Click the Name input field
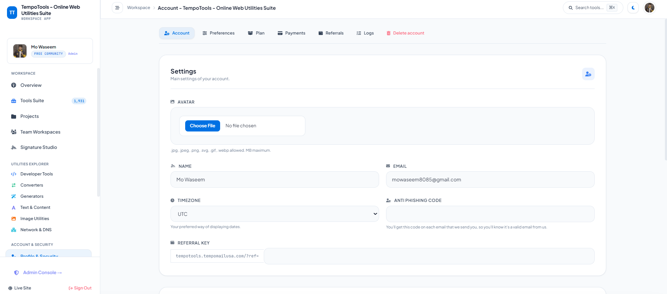This screenshot has width=667, height=294. coord(275,180)
